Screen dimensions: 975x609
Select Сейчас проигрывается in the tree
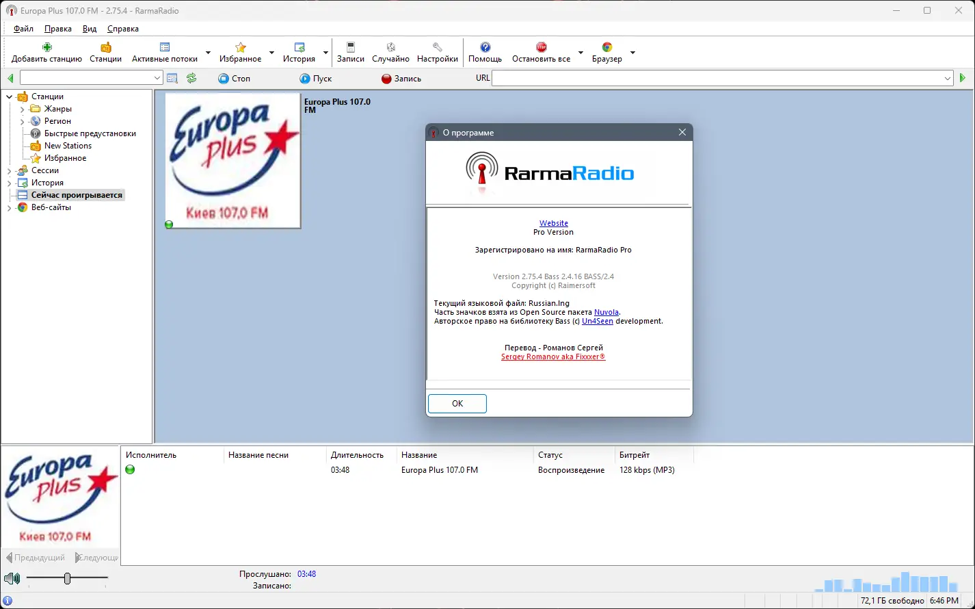click(x=77, y=195)
